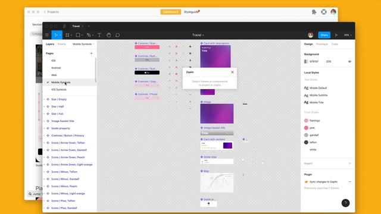
Task: Select the Controls / Button / Primary layer
Action: (68, 136)
